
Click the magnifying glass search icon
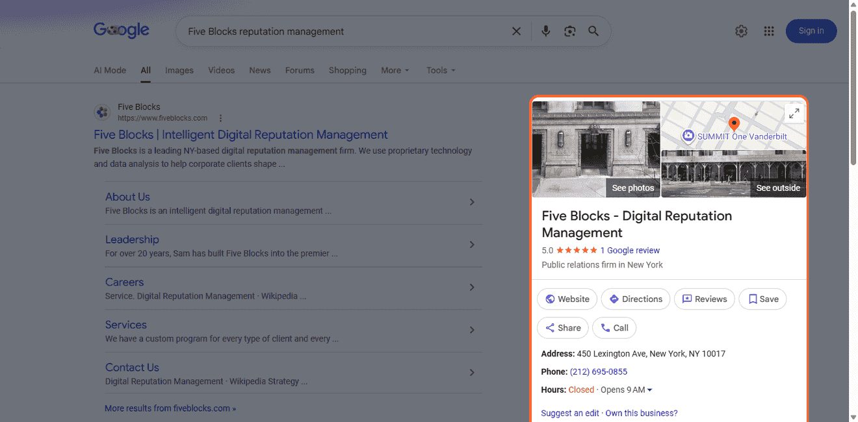coord(593,31)
